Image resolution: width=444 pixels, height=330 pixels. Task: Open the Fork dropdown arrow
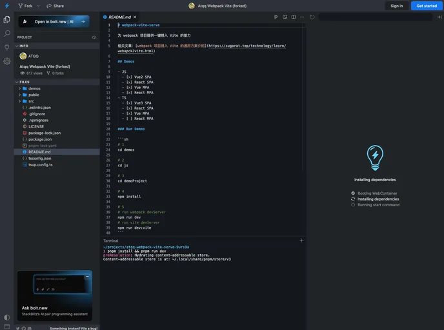(39, 6)
